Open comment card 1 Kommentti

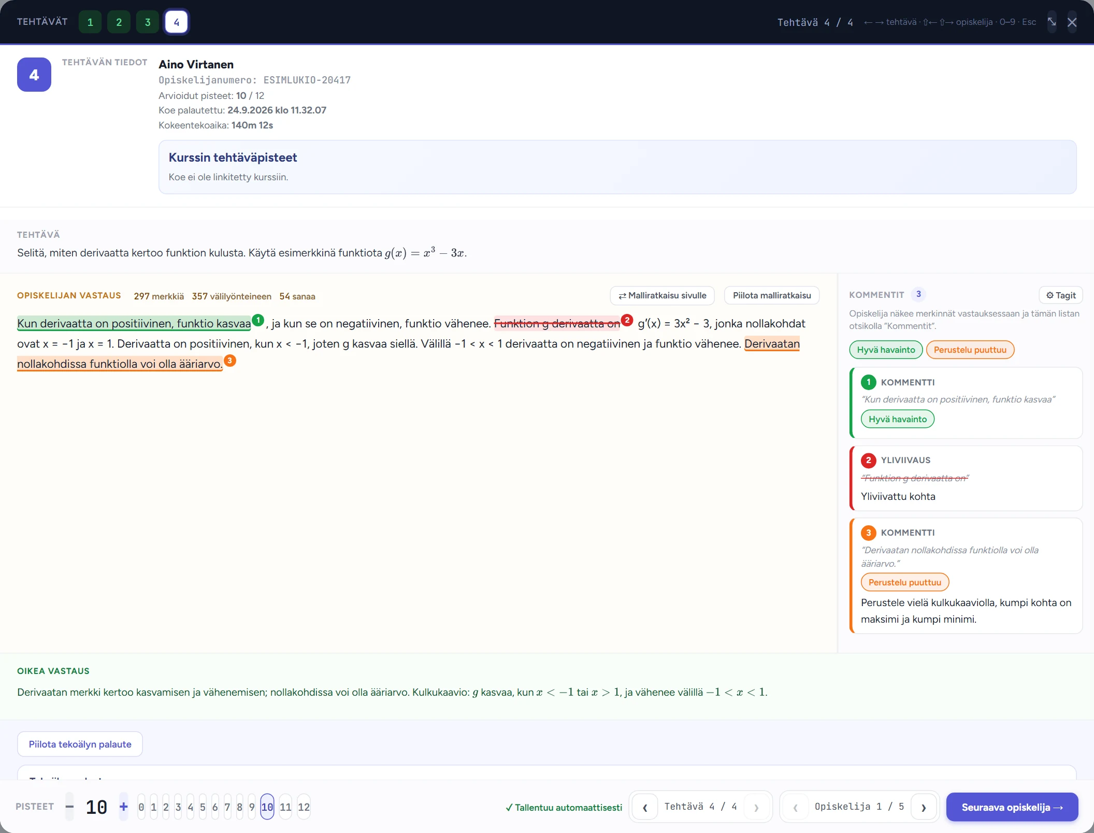966,403
